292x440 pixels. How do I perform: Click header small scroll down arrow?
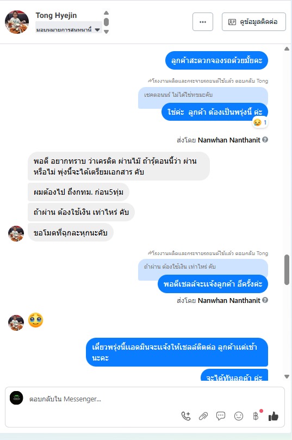click(x=107, y=32)
